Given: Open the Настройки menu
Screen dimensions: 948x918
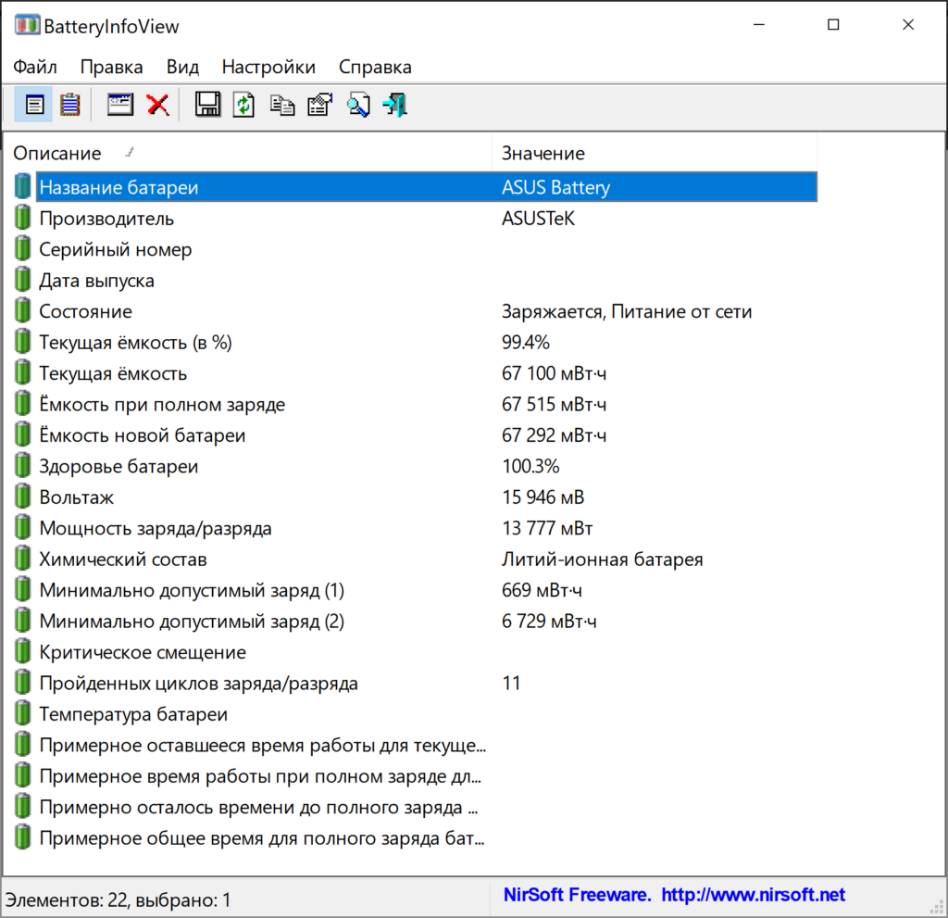Looking at the screenshot, I should click(x=268, y=67).
